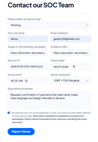Select the Phishing abuse type combo box
Screen dimensions: 98x142
(x=49, y=25)
